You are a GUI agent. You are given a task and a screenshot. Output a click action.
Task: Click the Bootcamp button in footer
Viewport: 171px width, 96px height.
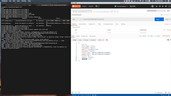(x=158, y=93)
